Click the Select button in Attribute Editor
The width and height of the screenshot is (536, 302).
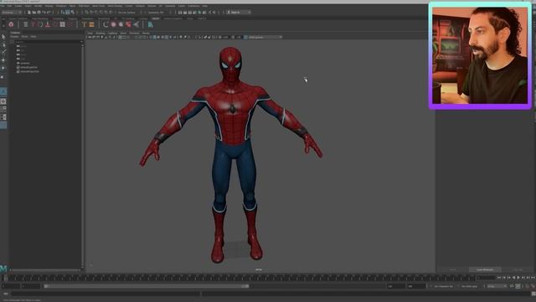(453, 270)
